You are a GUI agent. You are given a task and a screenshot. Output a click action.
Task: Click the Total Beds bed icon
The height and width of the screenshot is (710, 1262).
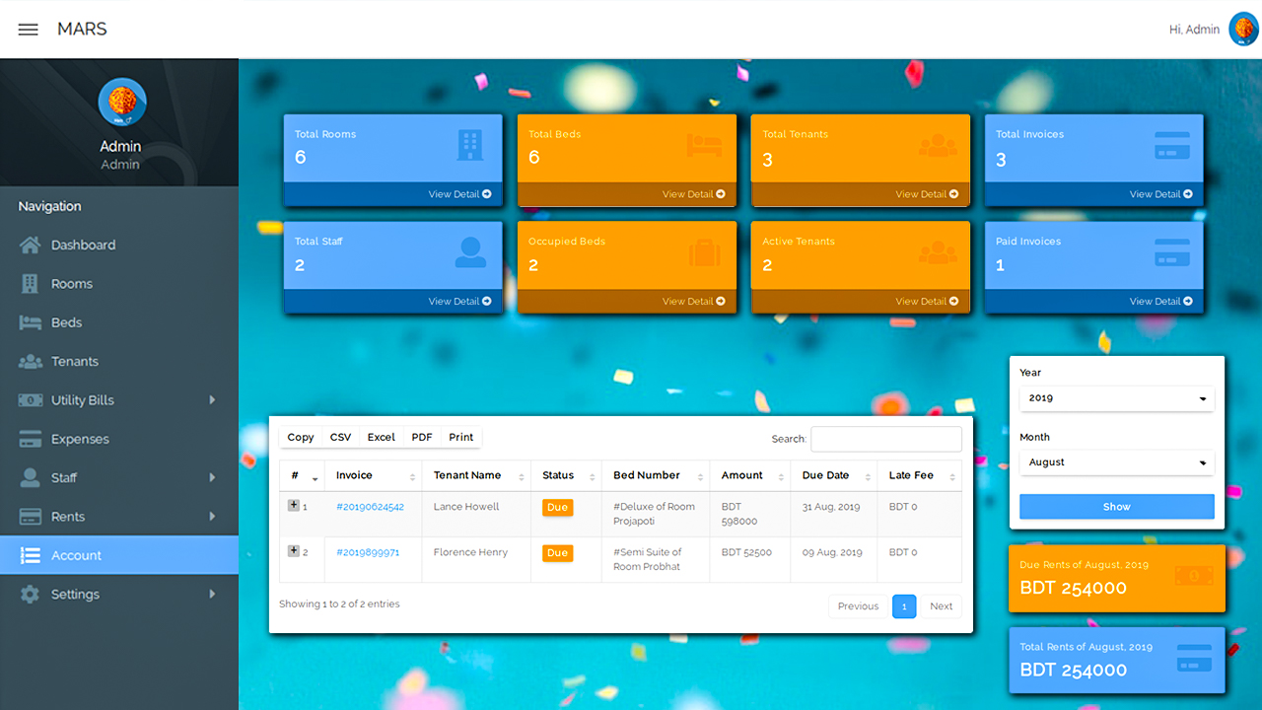704,145
